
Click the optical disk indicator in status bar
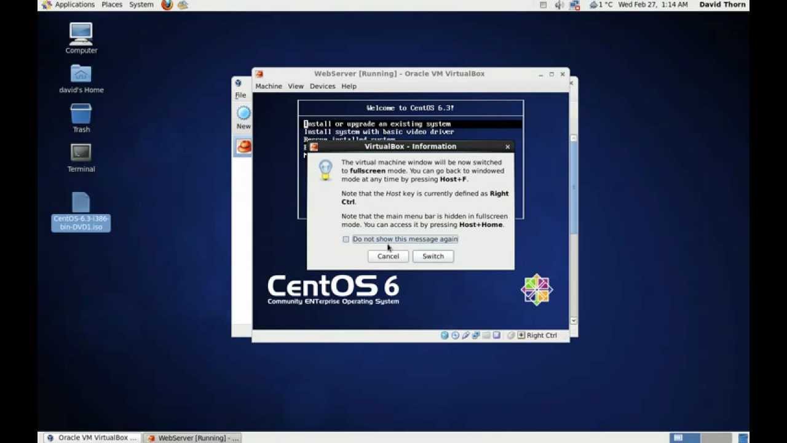click(x=456, y=335)
